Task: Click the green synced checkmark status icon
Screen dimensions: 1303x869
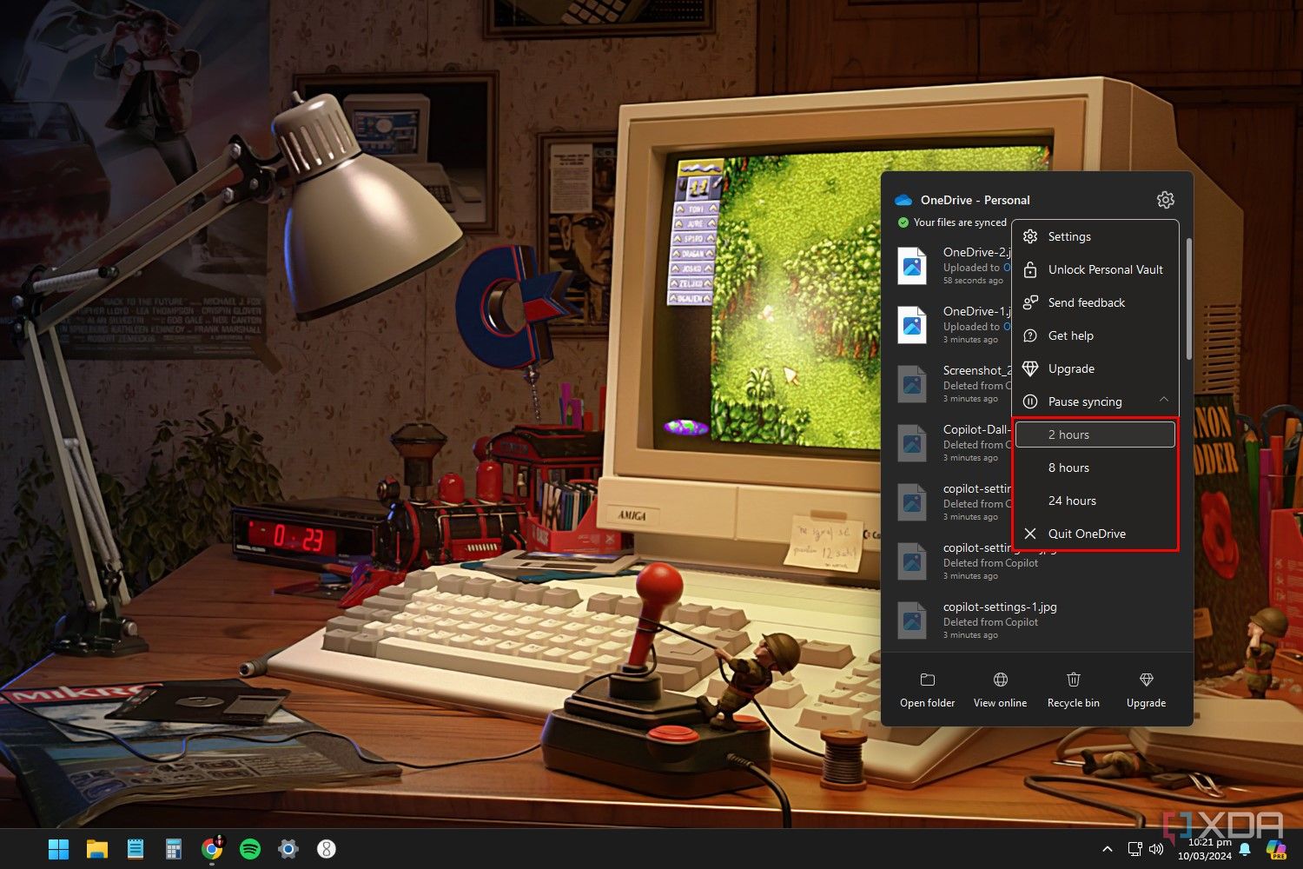Action: [x=903, y=222]
